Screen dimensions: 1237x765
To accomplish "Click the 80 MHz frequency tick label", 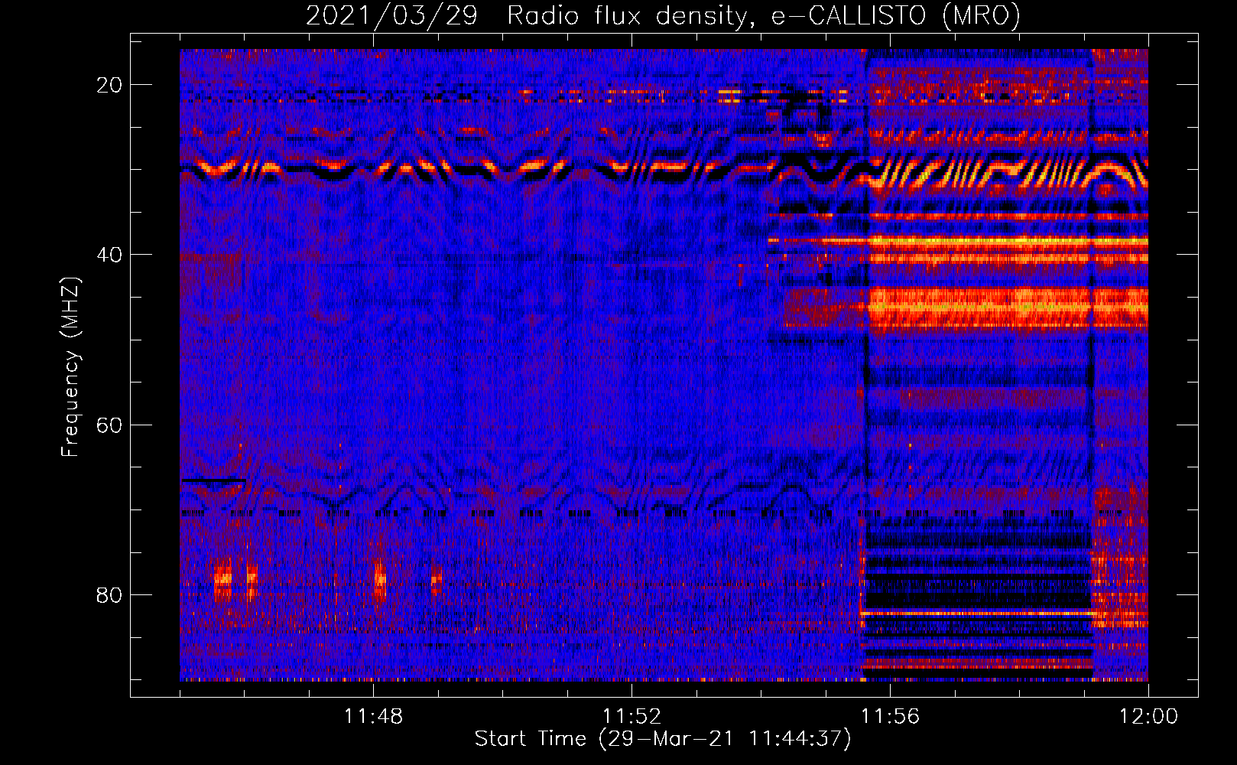I will pyautogui.click(x=109, y=594).
